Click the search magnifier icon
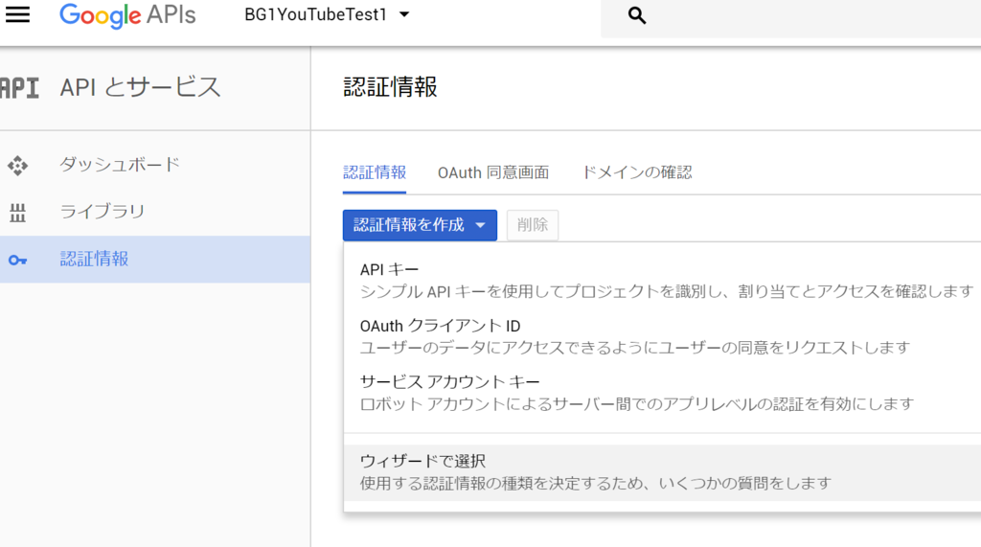 [636, 15]
